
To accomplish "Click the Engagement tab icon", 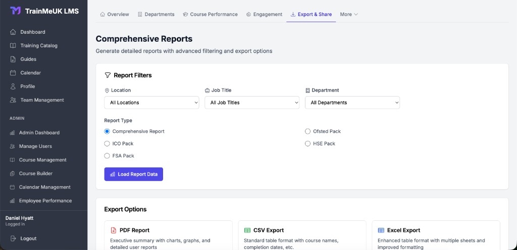I will click(x=248, y=15).
